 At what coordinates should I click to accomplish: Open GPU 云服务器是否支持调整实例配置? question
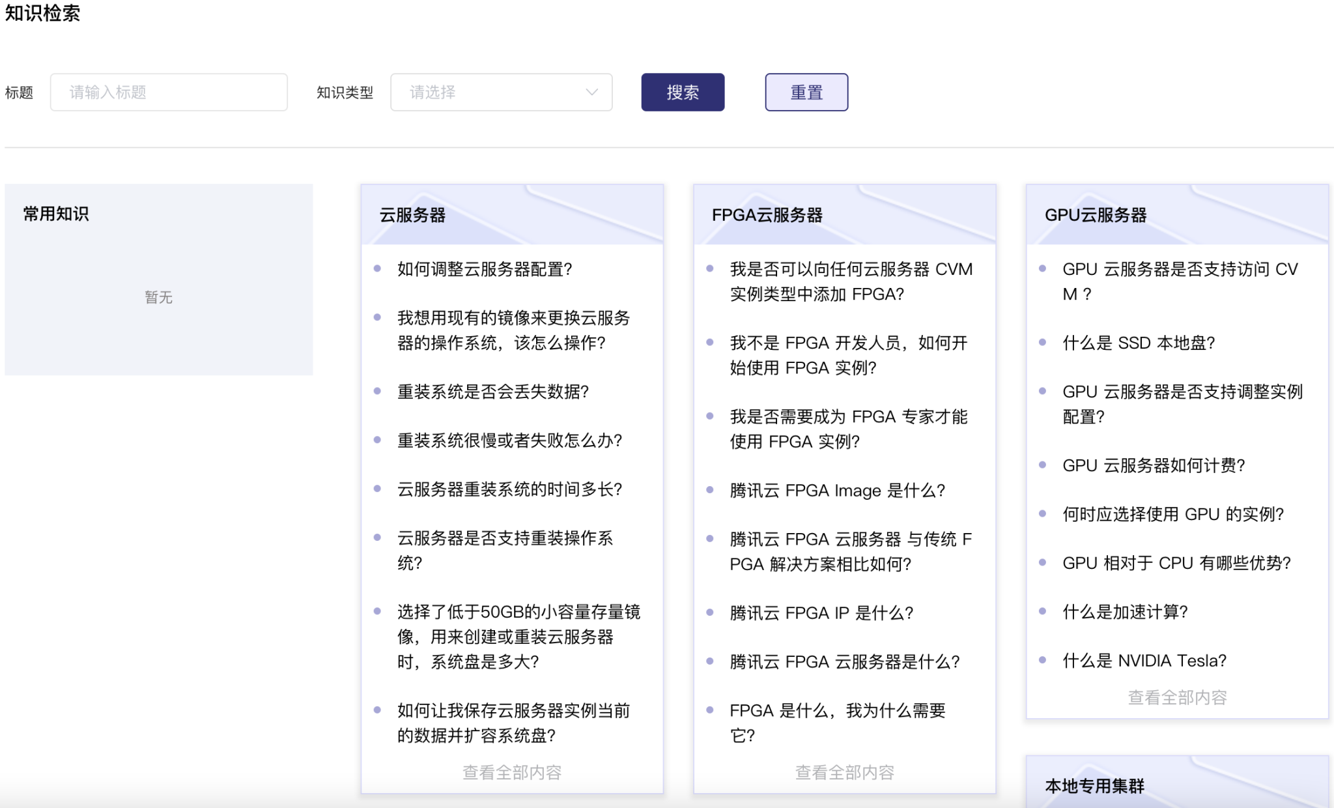point(1183,404)
